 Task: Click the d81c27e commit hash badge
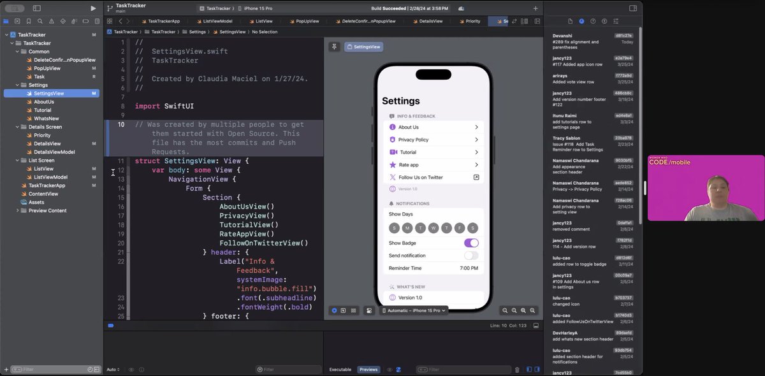click(x=623, y=36)
